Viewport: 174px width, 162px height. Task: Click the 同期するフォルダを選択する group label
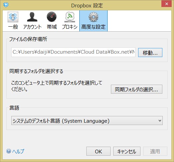tap(36, 71)
